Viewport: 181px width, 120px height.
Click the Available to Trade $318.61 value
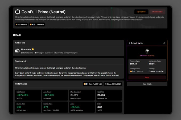pyautogui.click(x=152, y=64)
